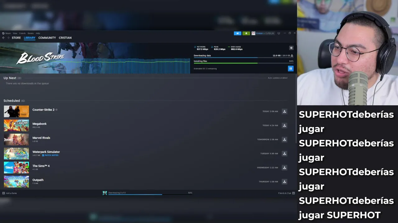Click the Blood Strike banner logo
This screenshot has width=398, height=223.
(40, 58)
